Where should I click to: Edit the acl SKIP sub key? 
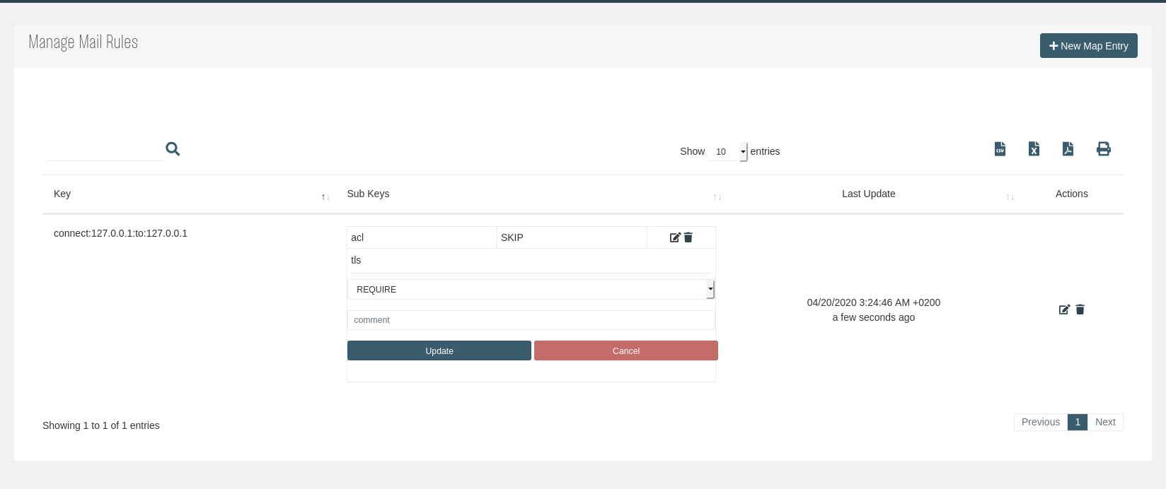675,237
